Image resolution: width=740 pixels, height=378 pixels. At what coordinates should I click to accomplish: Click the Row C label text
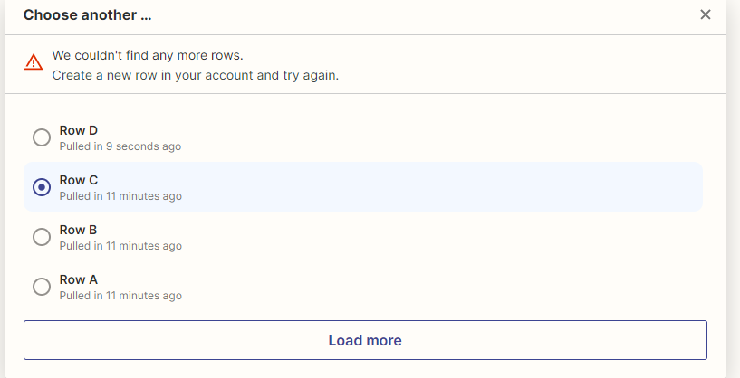point(78,180)
